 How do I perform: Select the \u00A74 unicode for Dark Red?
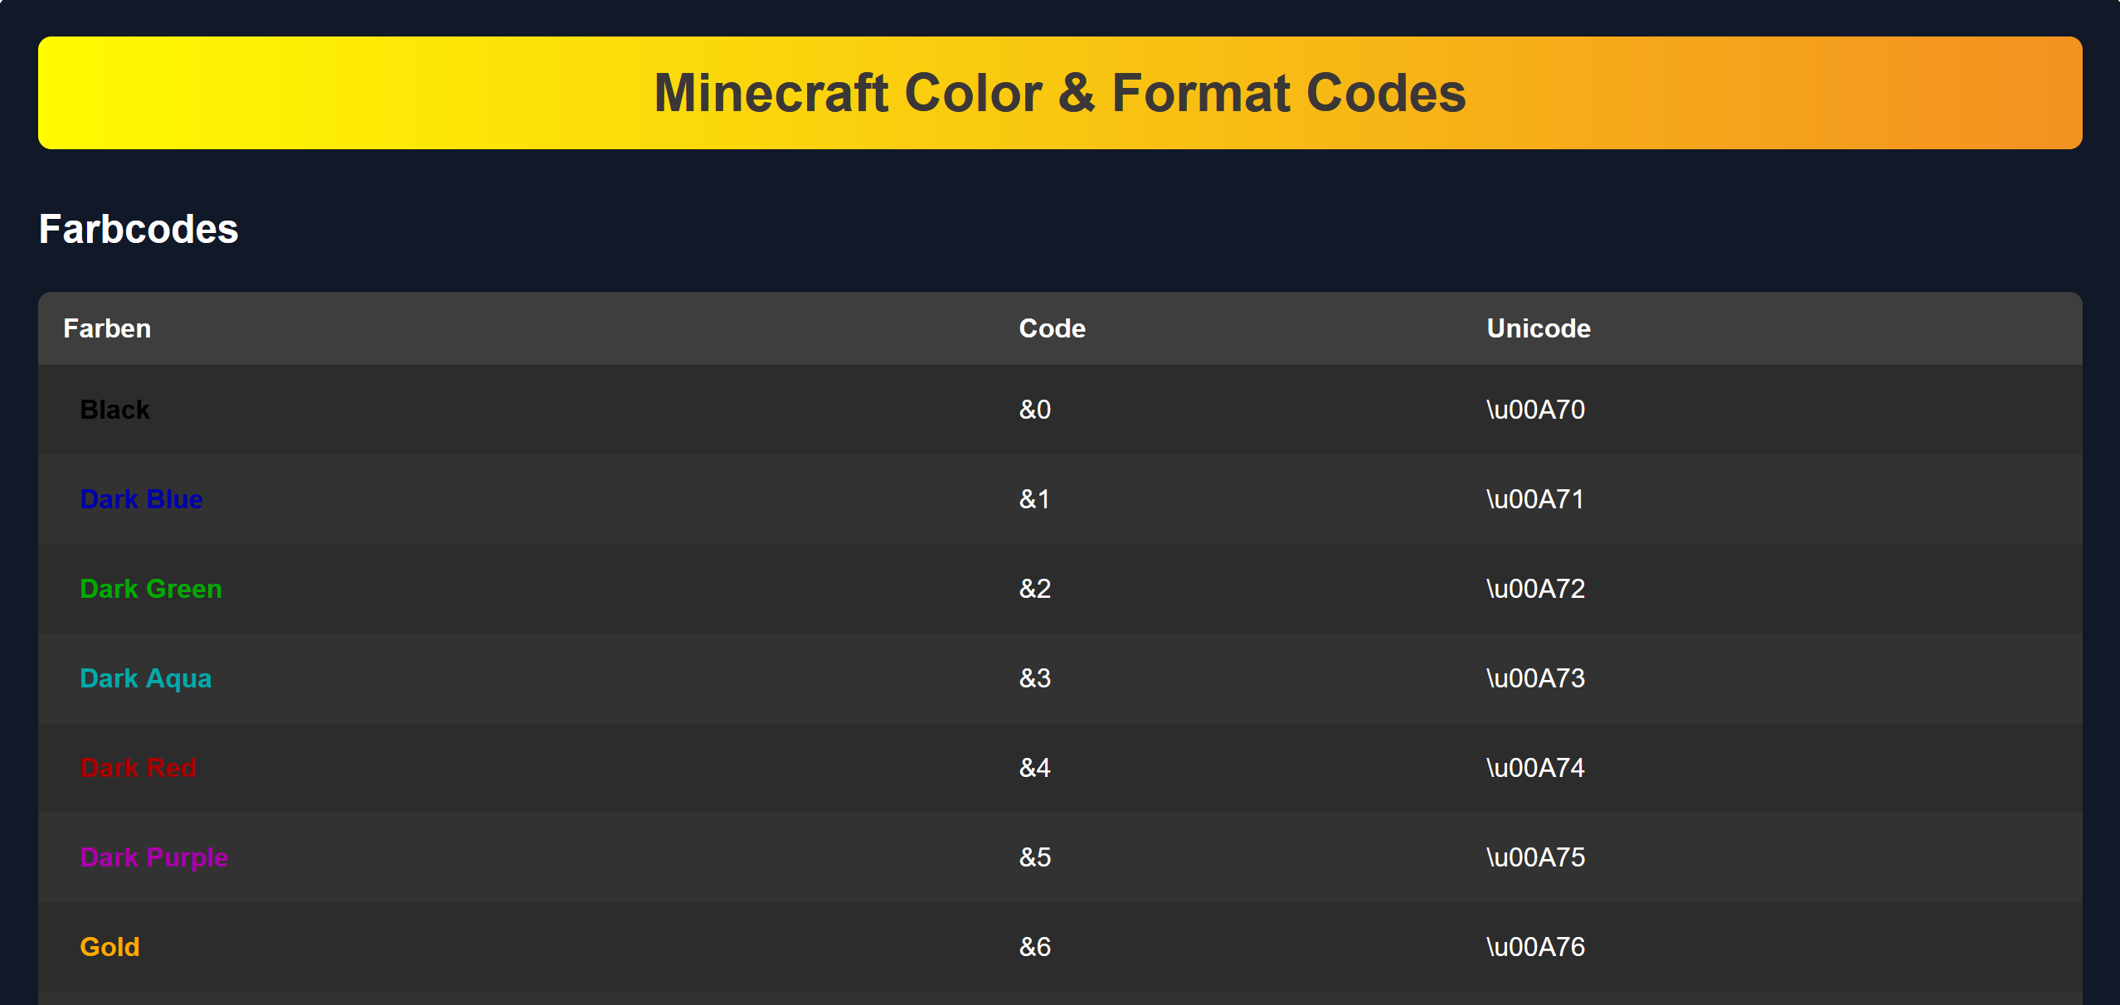(1535, 768)
